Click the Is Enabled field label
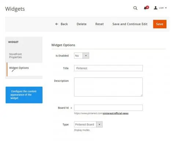Screen dimensions: 176x141 [x=62, y=56]
